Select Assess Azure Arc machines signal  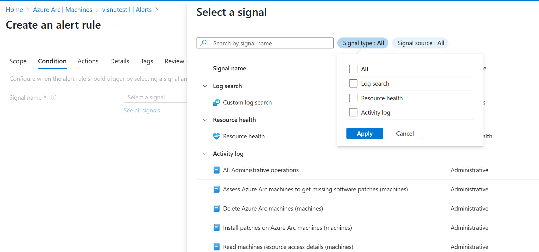click(315, 189)
